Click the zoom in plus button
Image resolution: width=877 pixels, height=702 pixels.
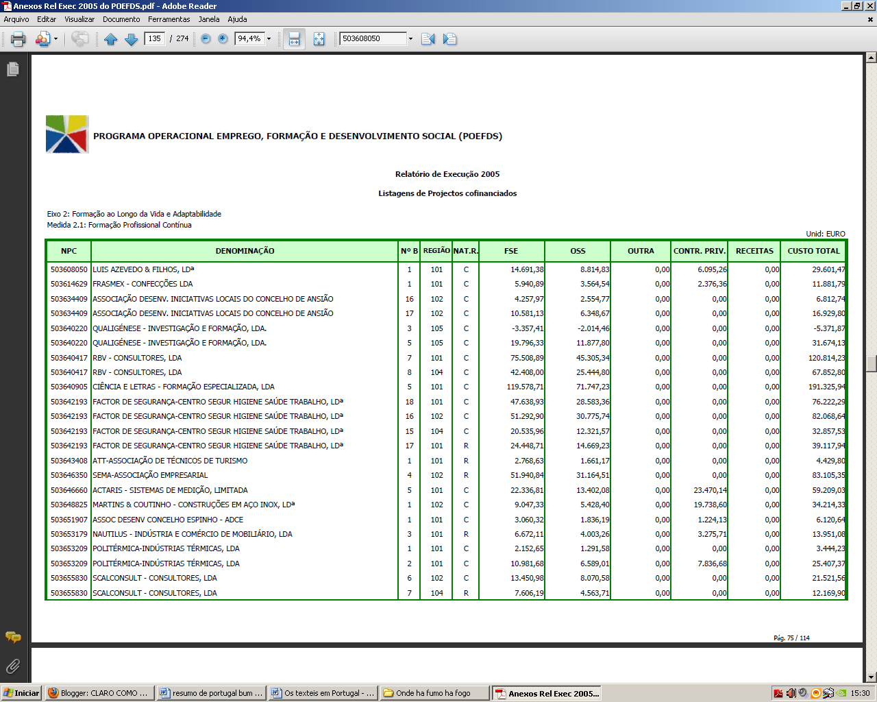223,39
